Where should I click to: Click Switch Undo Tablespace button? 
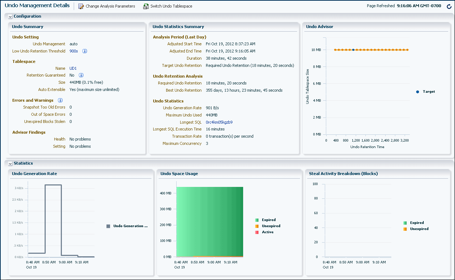click(x=171, y=6)
